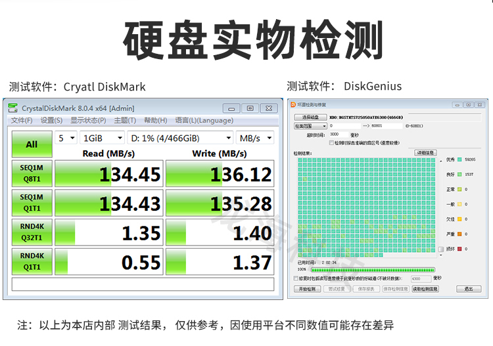Click the 正常 yellow-green legend swatch

coord(459,189)
